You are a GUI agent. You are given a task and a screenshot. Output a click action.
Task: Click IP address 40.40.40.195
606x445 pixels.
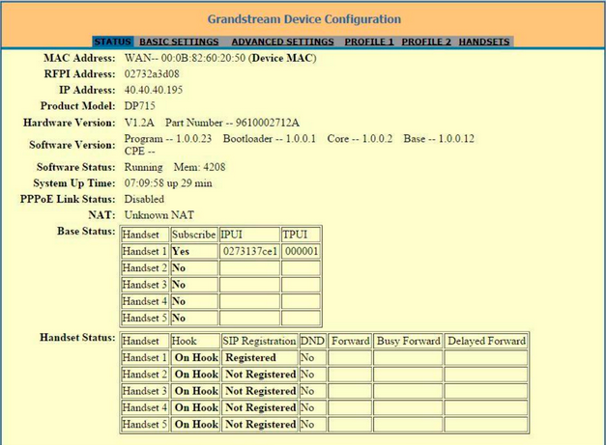154,90
